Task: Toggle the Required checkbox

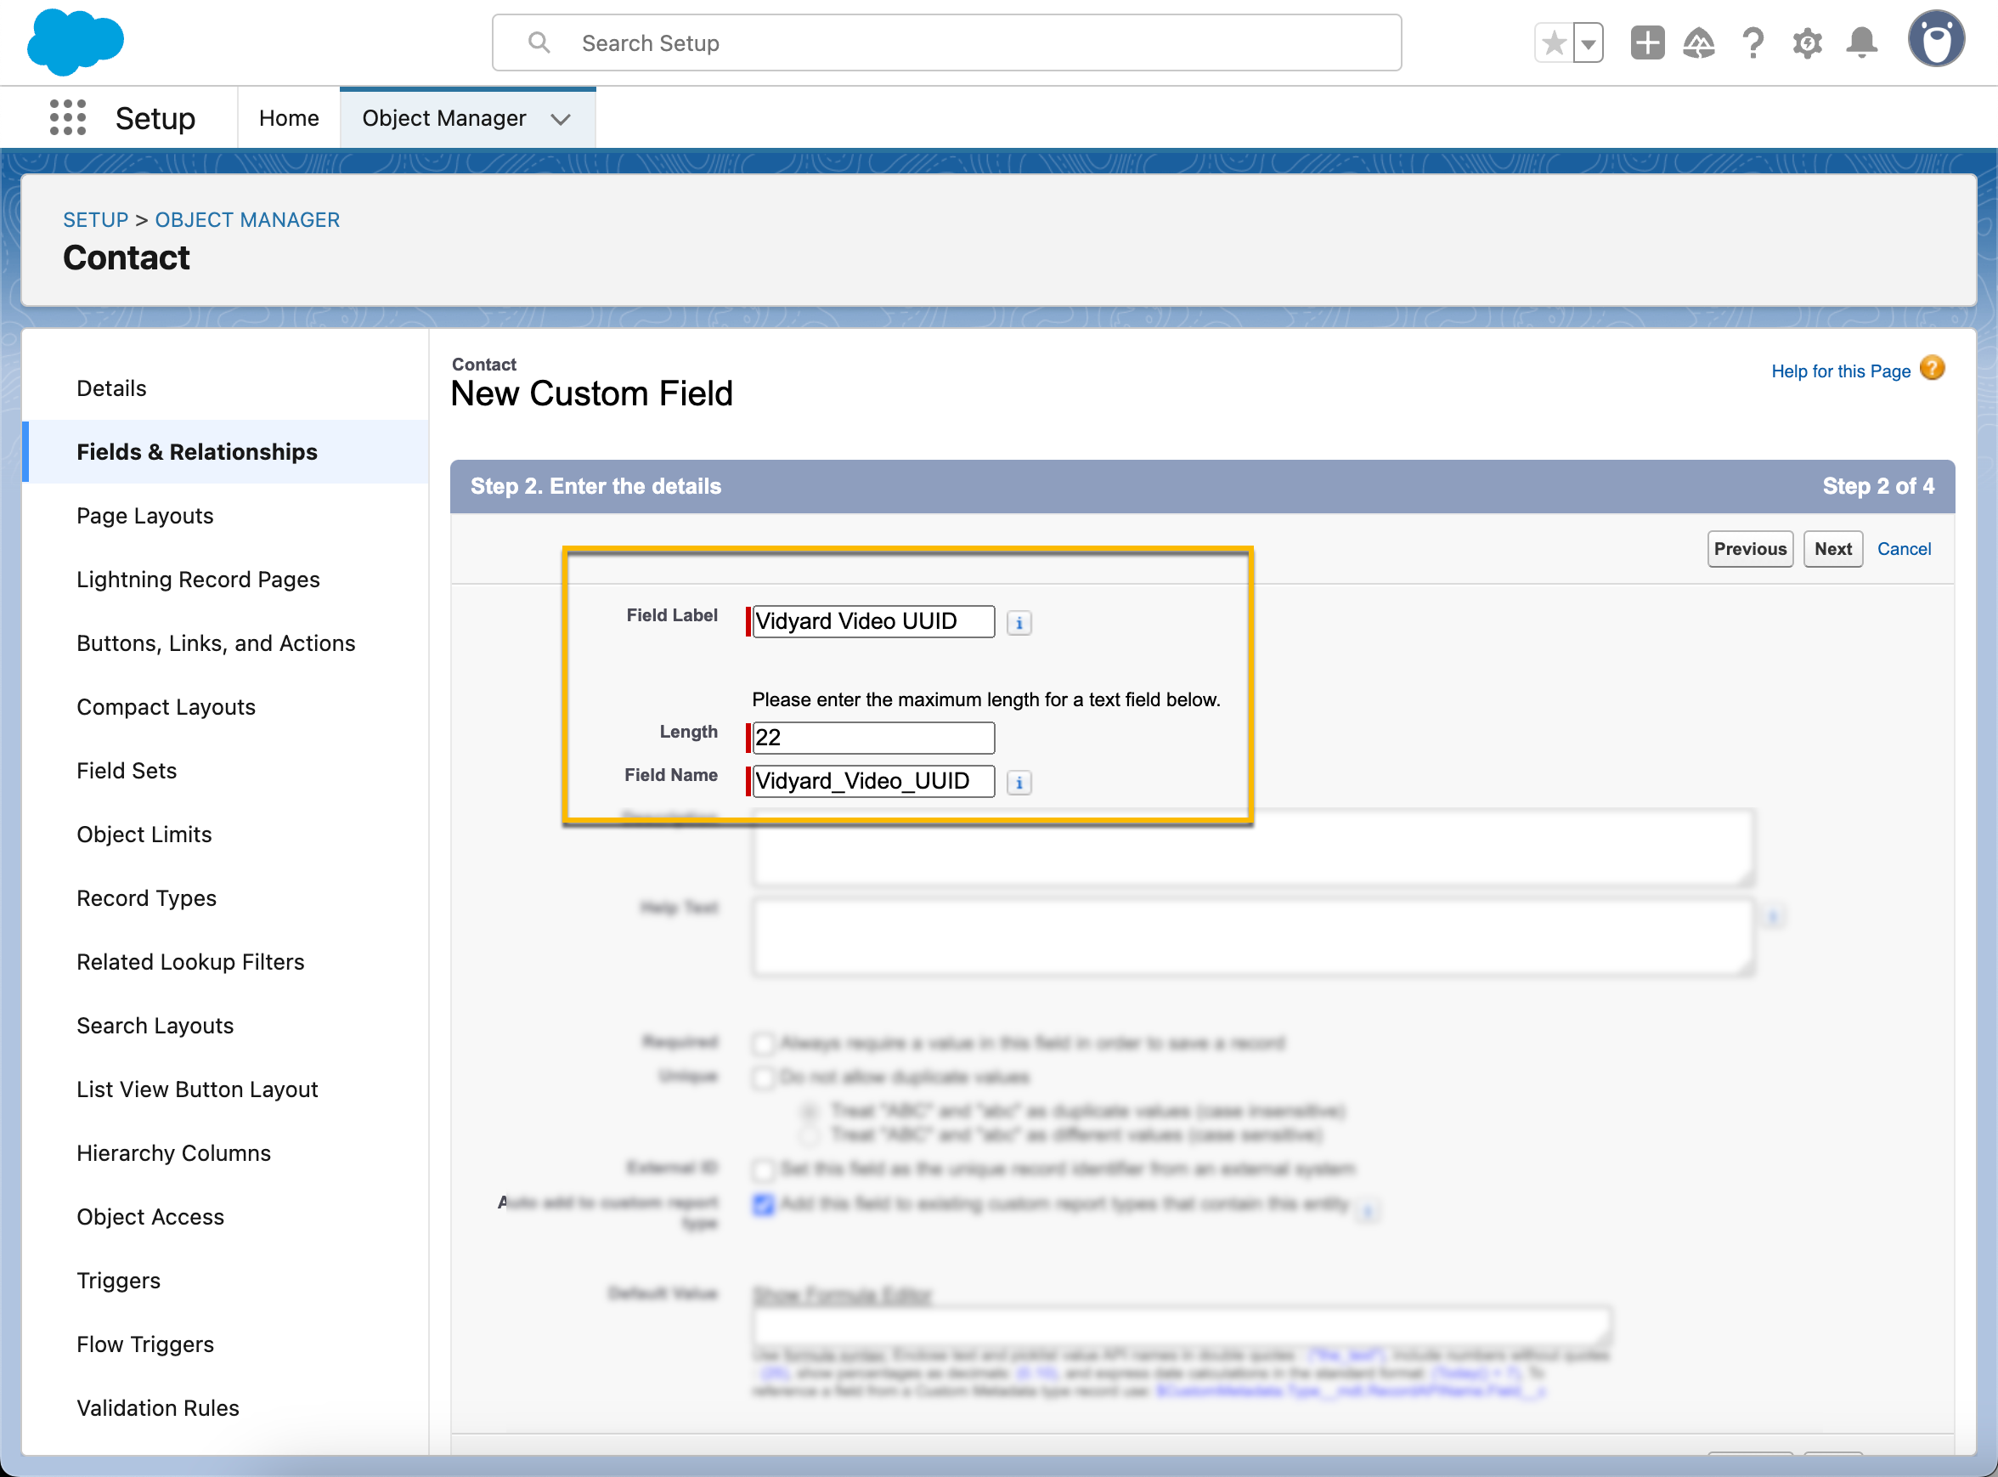Action: tap(763, 1044)
